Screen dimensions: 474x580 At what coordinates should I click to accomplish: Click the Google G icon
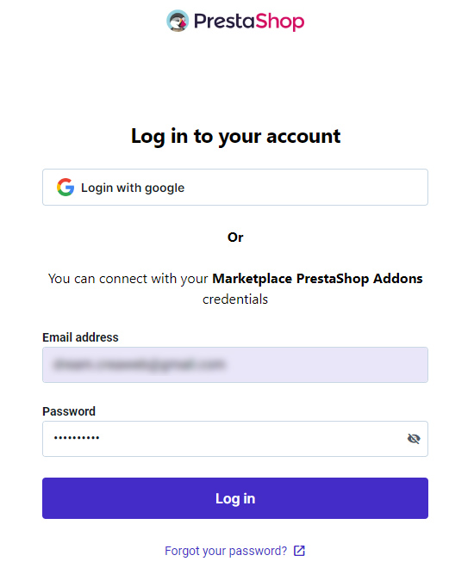click(65, 188)
